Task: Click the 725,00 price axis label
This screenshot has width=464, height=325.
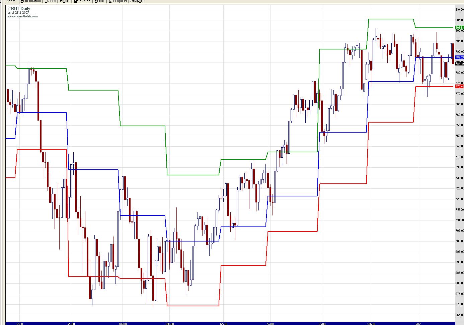Action: coord(460,188)
